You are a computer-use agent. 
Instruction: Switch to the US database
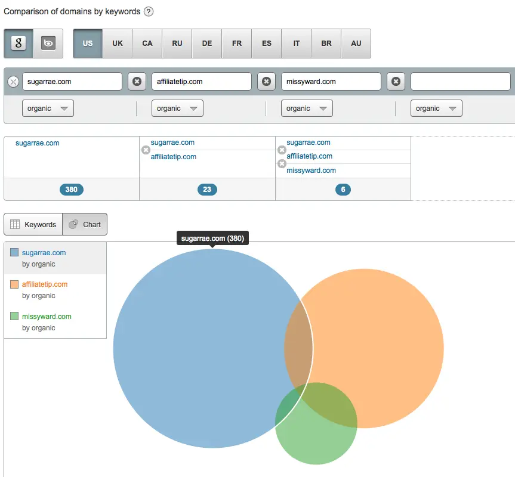(88, 44)
